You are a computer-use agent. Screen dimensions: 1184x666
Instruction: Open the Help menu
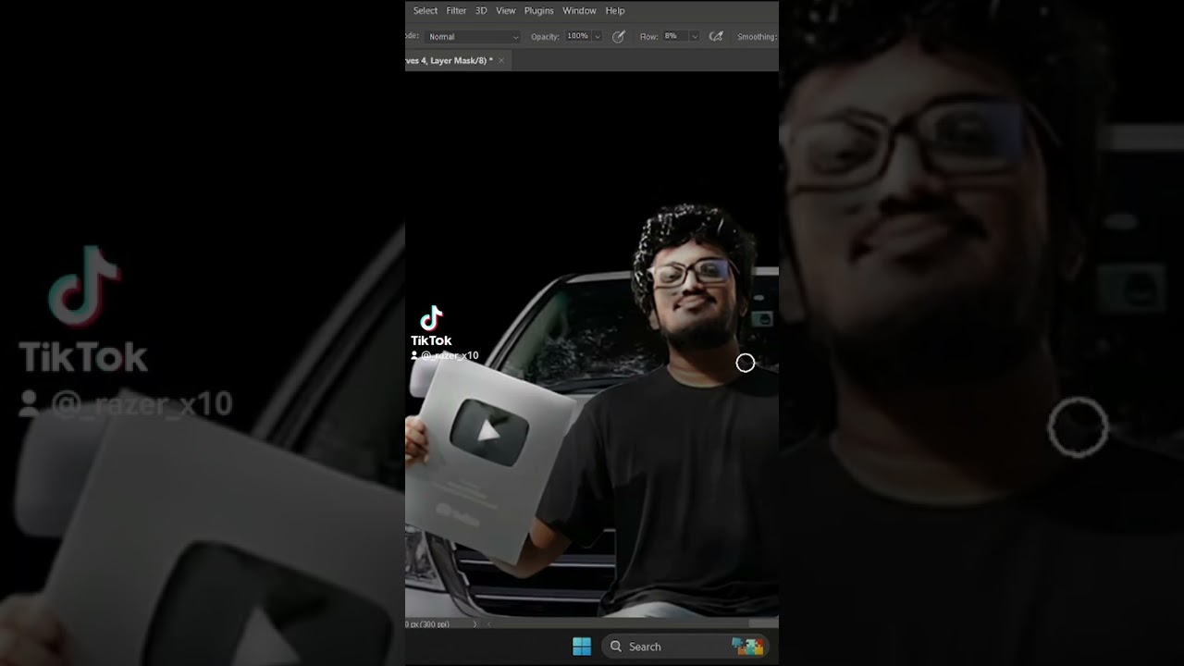click(615, 11)
